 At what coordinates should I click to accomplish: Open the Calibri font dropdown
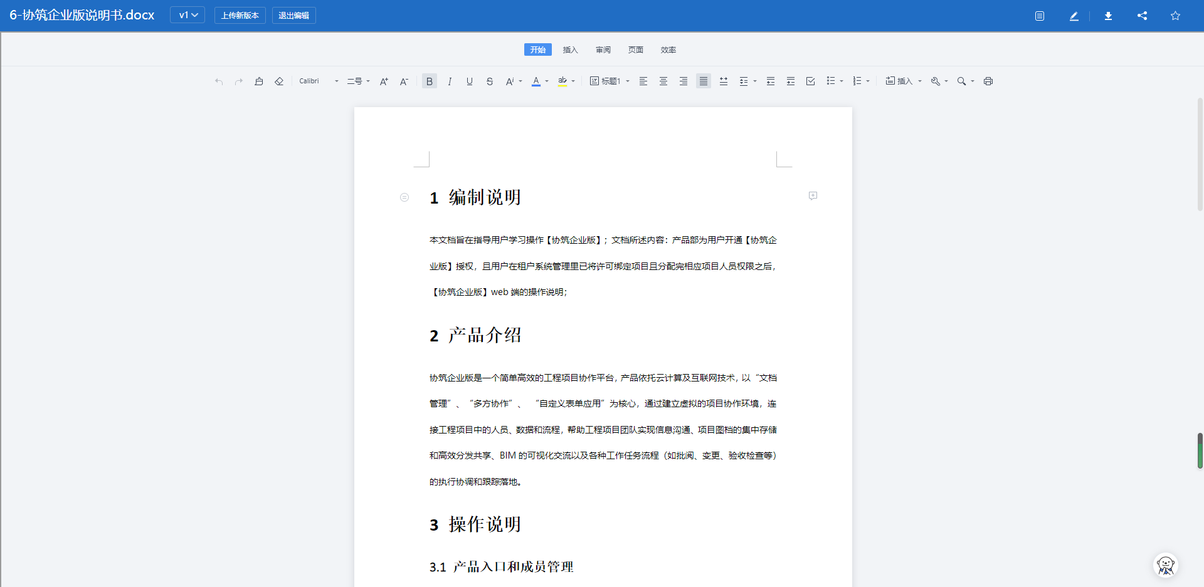click(x=317, y=81)
